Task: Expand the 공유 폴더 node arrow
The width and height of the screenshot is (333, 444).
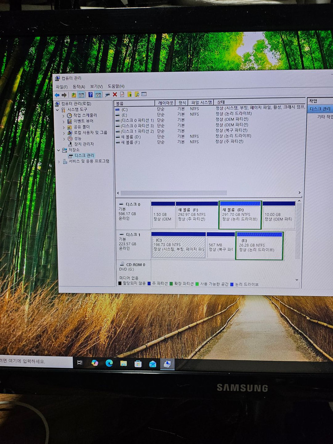Action: tap(63, 127)
